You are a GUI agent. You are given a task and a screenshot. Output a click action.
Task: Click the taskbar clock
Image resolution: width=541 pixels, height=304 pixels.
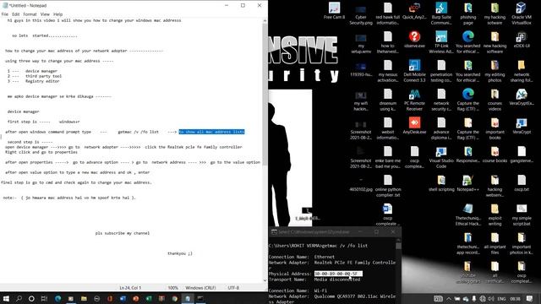515,298
